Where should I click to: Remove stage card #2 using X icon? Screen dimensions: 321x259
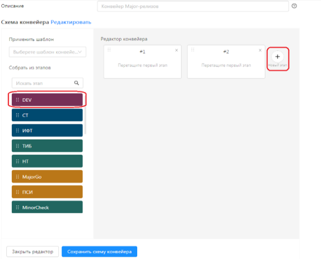point(260,50)
